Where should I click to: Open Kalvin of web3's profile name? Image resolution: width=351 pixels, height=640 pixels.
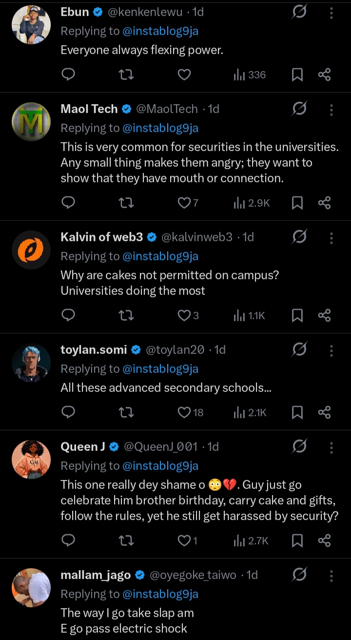(x=102, y=237)
